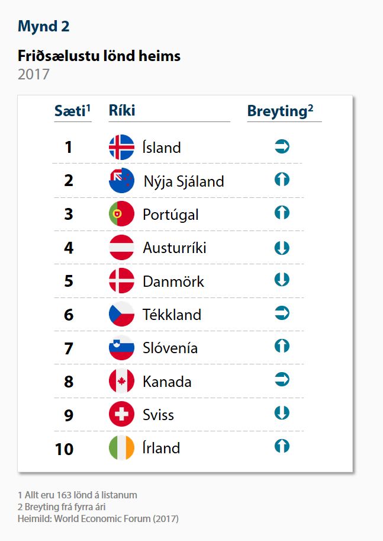Click the right arrow next to Ísland
Image resolution: width=383 pixels, height=541 pixels.
[282, 146]
